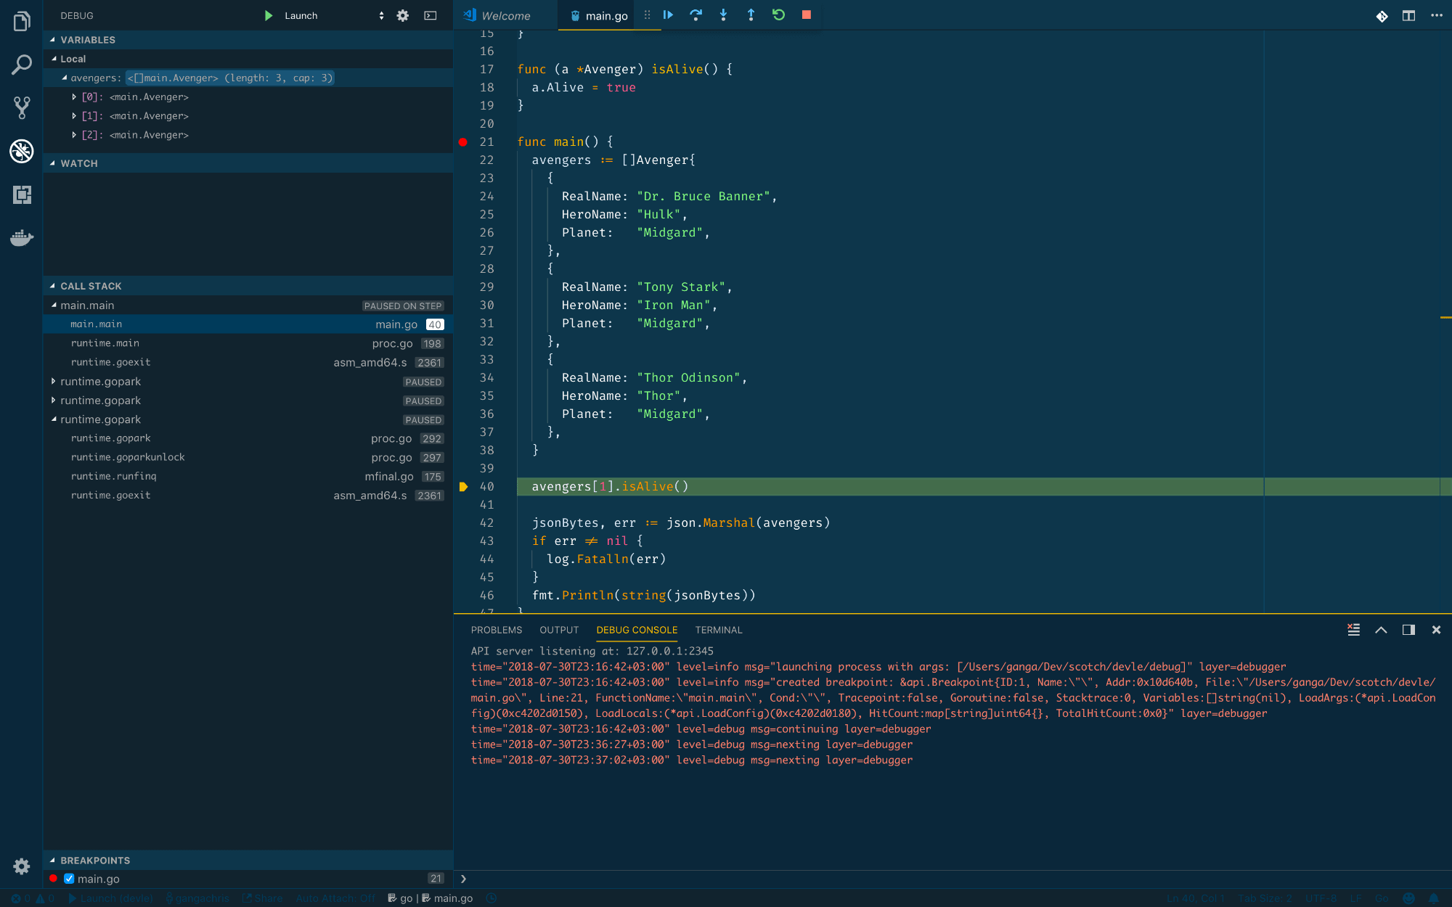Click the Restart debug session icon

[x=779, y=15]
